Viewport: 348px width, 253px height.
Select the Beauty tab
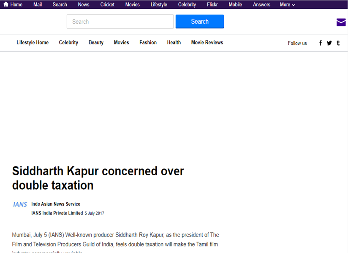96,42
